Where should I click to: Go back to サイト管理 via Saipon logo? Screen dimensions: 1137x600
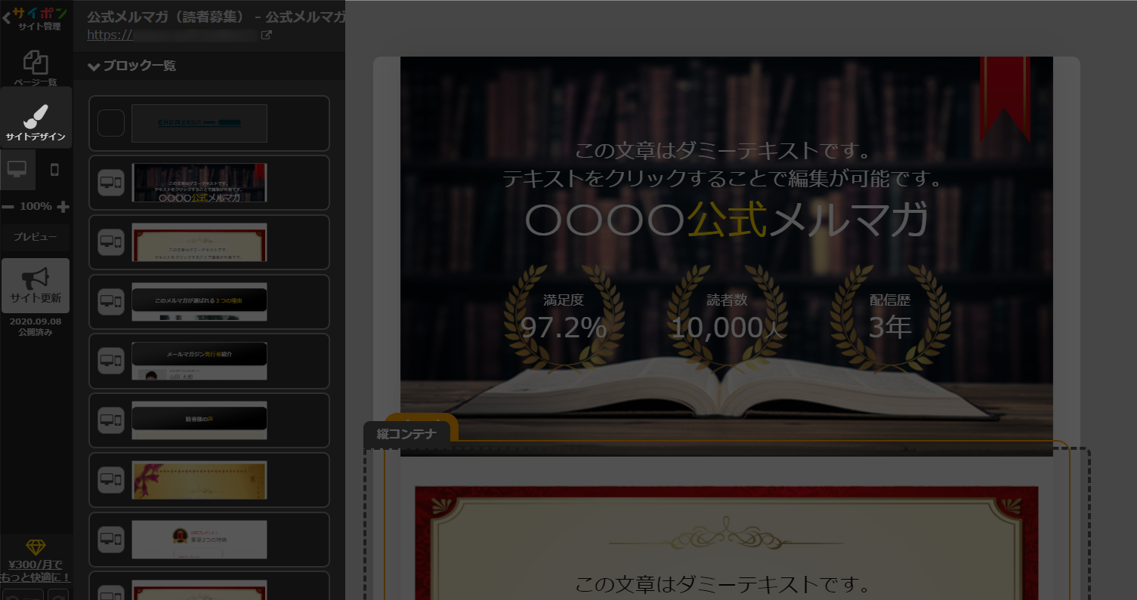[x=35, y=19]
